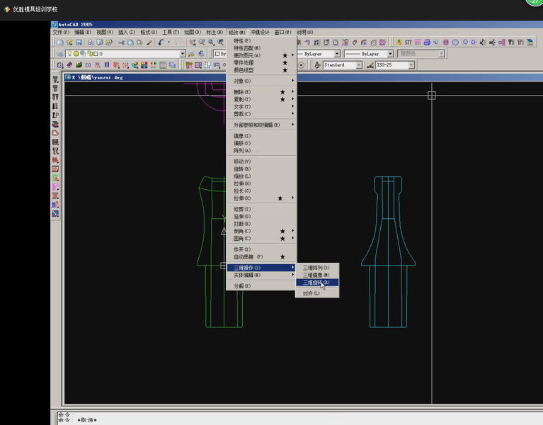The width and height of the screenshot is (543, 425).
Task: Toggle the layer 0 freeze sun icon
Action: pyautogui.click(x=76, y=54)
